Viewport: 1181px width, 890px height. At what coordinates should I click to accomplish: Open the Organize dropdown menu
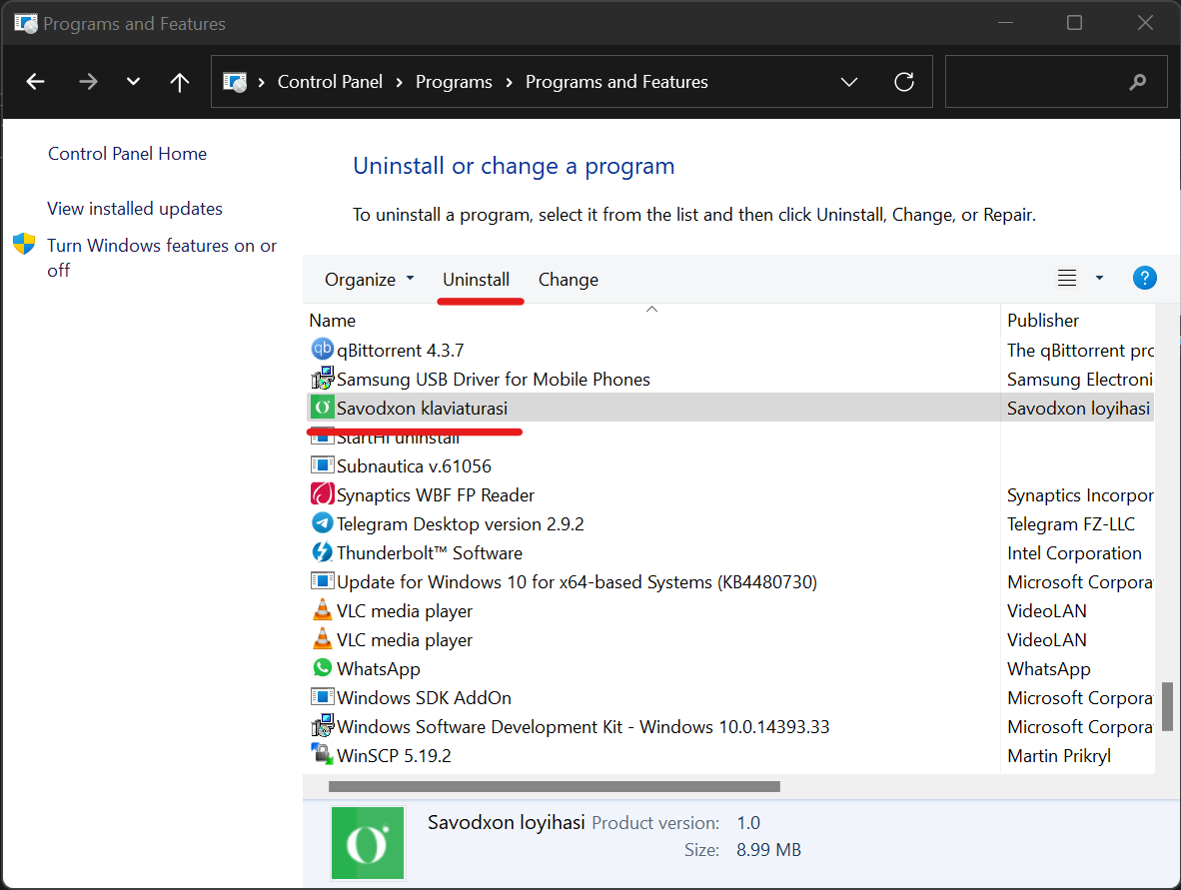369,280
